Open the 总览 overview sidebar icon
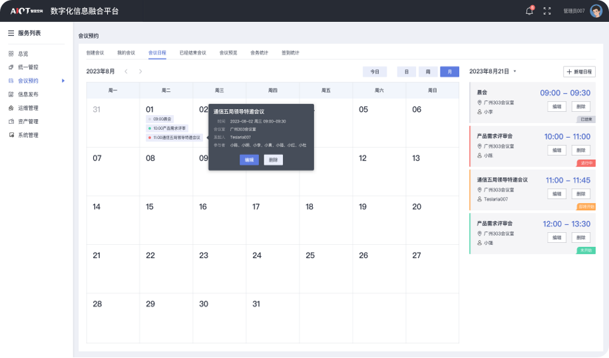Screen dimensions: 609x358 point(11,54)
